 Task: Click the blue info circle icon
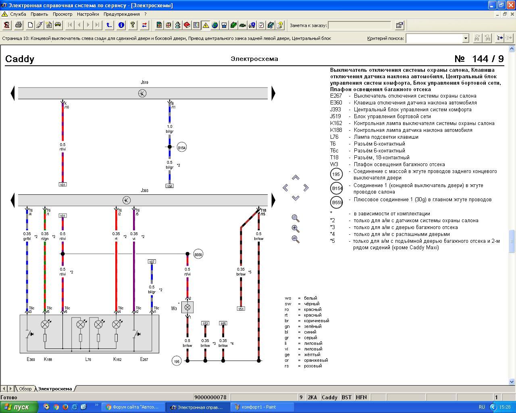(x=121, y=25)
